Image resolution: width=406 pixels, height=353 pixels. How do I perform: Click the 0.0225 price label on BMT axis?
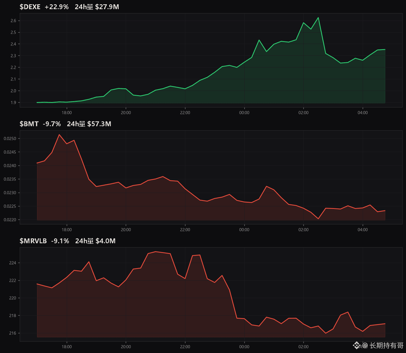(10, 206)
